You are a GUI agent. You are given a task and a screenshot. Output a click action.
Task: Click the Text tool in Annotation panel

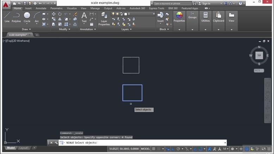(84, 17)
